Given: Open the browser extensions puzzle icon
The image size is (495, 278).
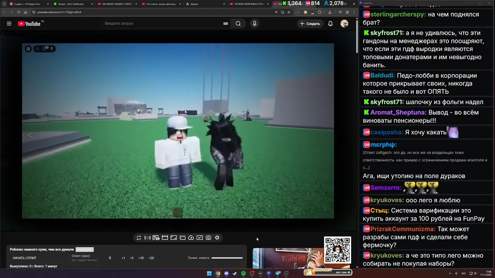Looking at the screenshot, I should click(x=319, y=12).
